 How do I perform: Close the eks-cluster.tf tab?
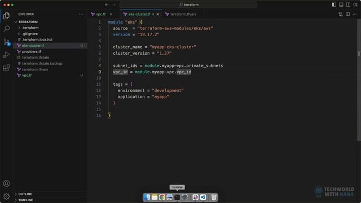[158, 14]
